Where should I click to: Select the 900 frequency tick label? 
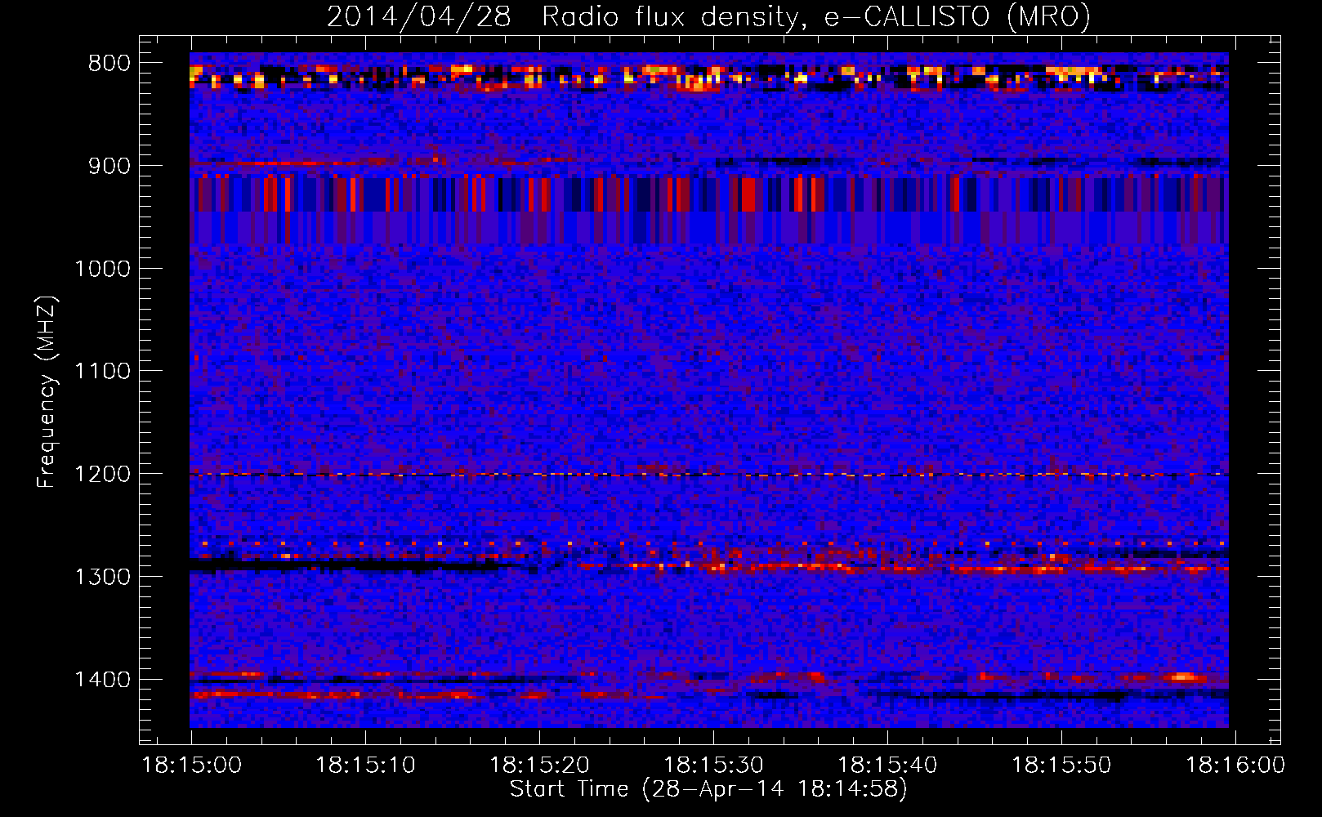point(109,167)
